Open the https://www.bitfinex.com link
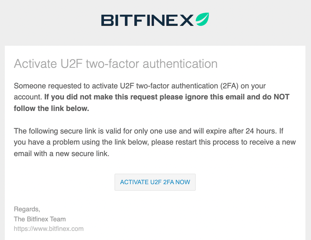The image size is (311, 240). point(49,229)
